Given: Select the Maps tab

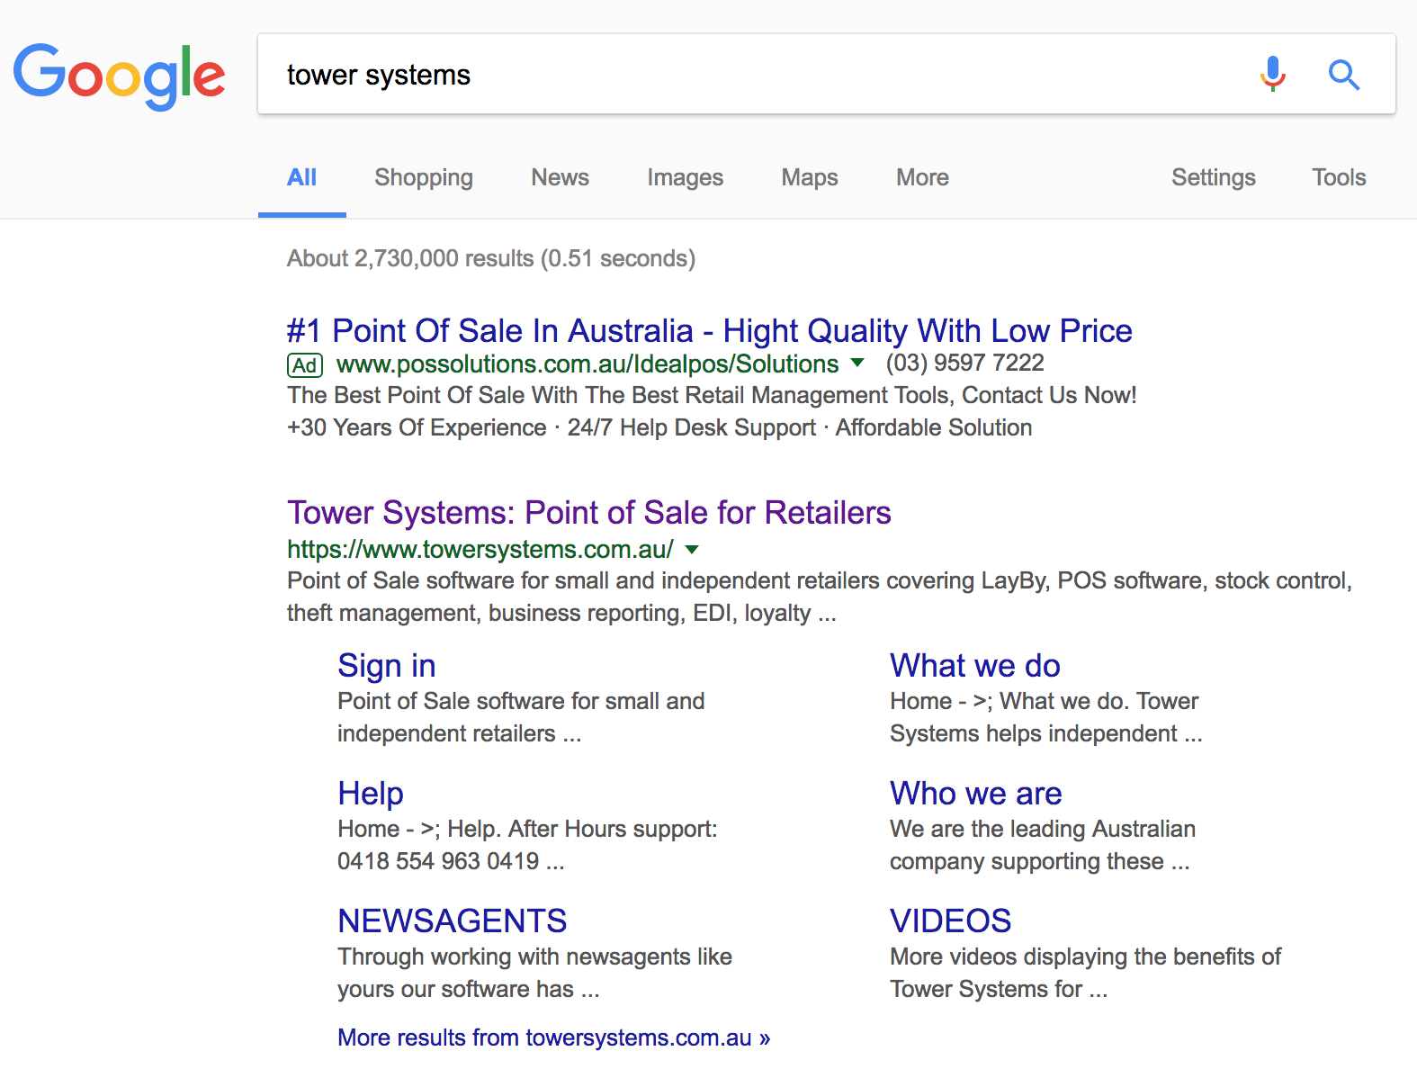Looking at the screenshot, I should [809, 178].
